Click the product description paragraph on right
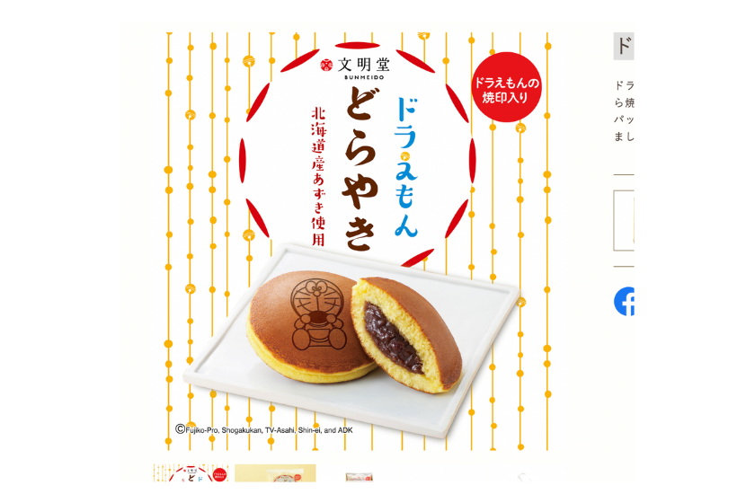The image size is (755, 503). click(x=624, y=111)
